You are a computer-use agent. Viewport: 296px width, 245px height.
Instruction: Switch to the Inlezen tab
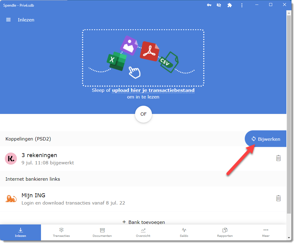point(20,233)
